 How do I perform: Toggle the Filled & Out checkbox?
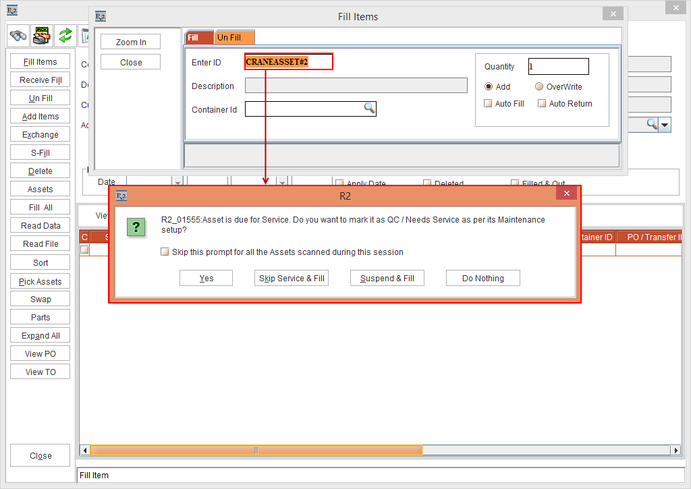(515, 183)
